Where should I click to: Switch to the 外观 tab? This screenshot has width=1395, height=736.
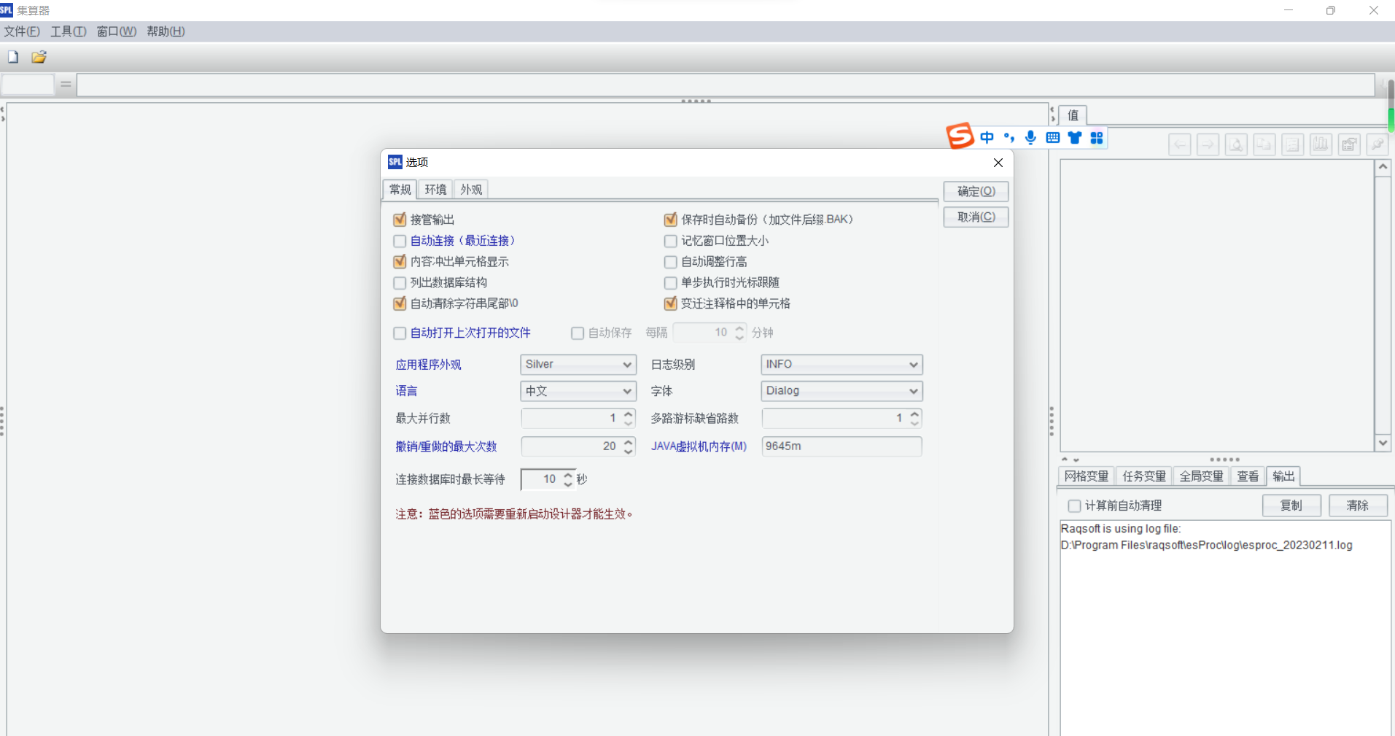(471, 190)
